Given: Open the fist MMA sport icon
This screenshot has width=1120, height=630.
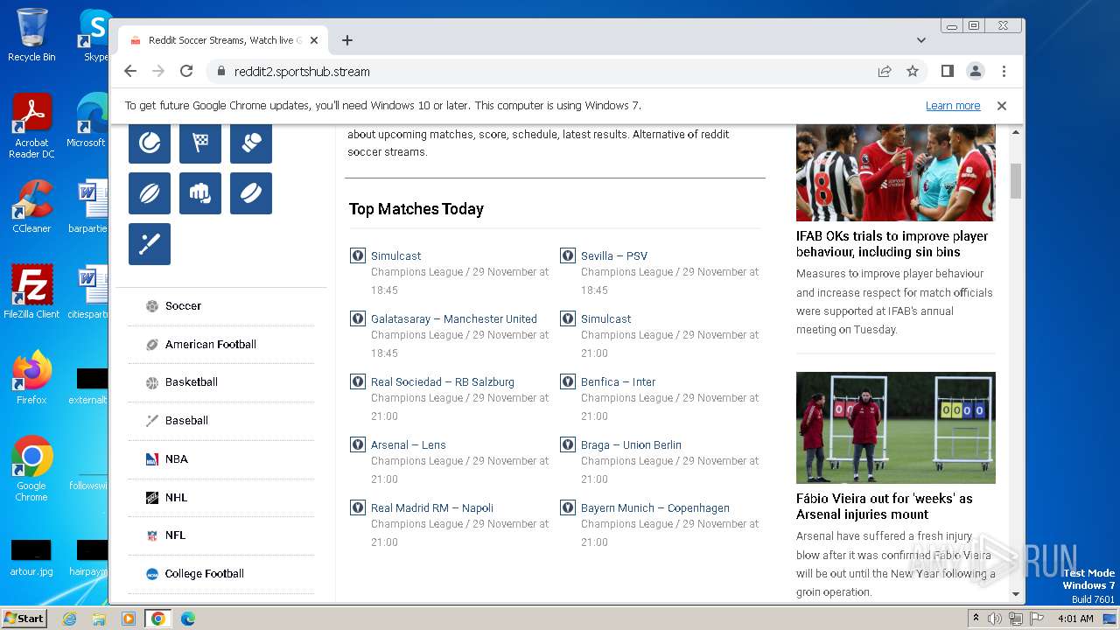Looking at the screenshot, I should tap(200, 193).
